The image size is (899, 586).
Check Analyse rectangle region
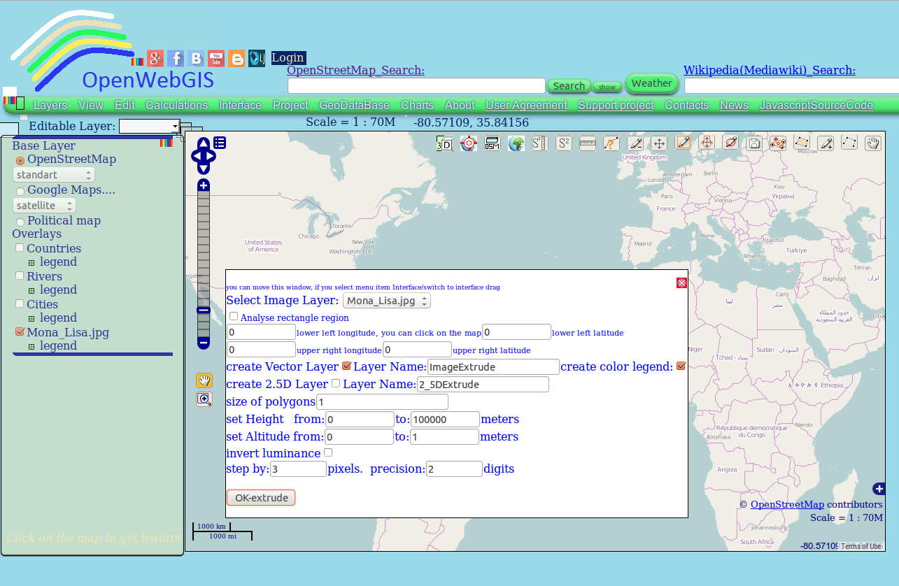234,317
